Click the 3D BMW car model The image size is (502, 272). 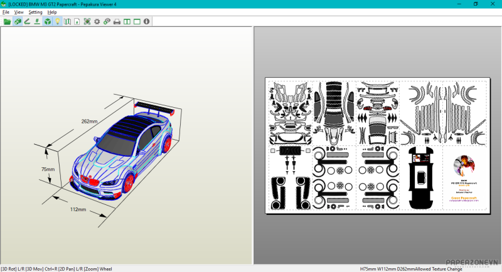[119, 149]
